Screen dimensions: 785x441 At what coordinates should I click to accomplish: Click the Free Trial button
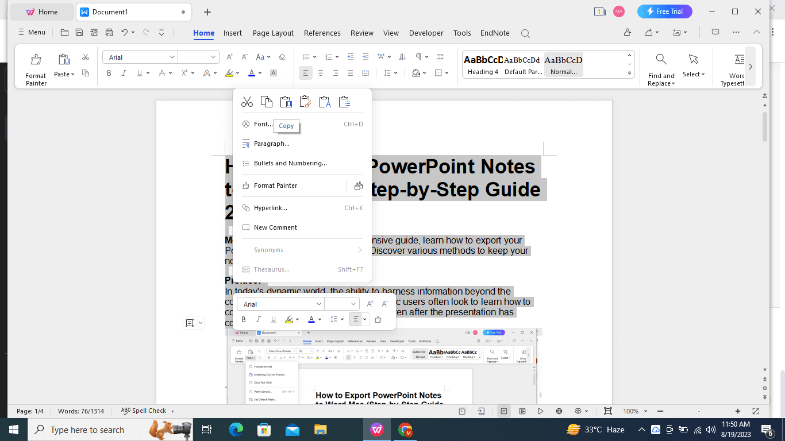point(664,11)
